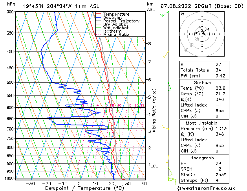Click the green wind barb at 500 hPa

pos(170,86)
